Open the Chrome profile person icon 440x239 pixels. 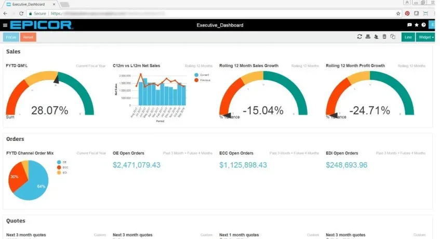point(407,3)
